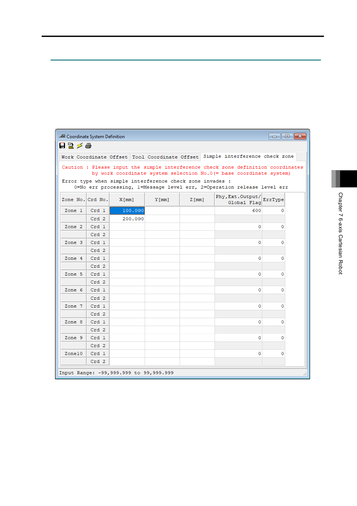Click the Crd No. column header
The width and height of the screenshot is (357, 506).
pos(98,200)
